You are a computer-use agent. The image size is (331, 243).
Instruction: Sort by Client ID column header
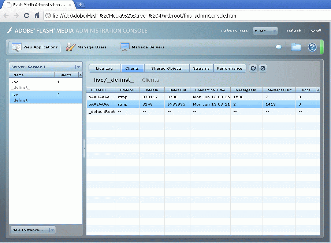tap(101, 90)
